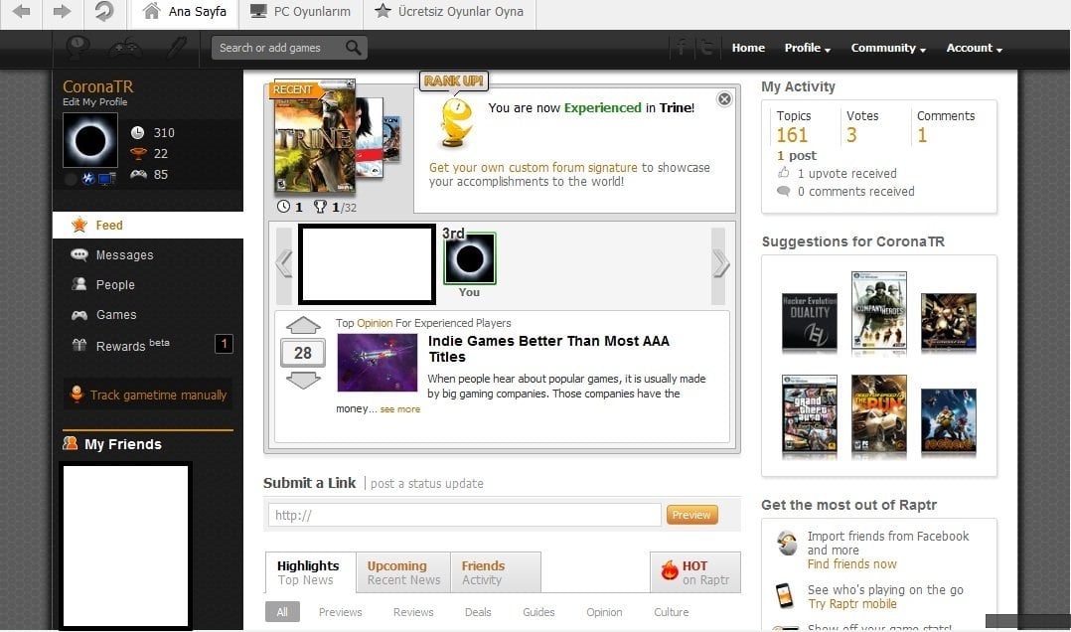Select the Upcoming Recent News tab
The image size is (1071, 632).
coord(403,572)
